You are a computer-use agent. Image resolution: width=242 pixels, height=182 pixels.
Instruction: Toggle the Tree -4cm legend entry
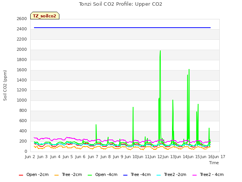point(137,175)
